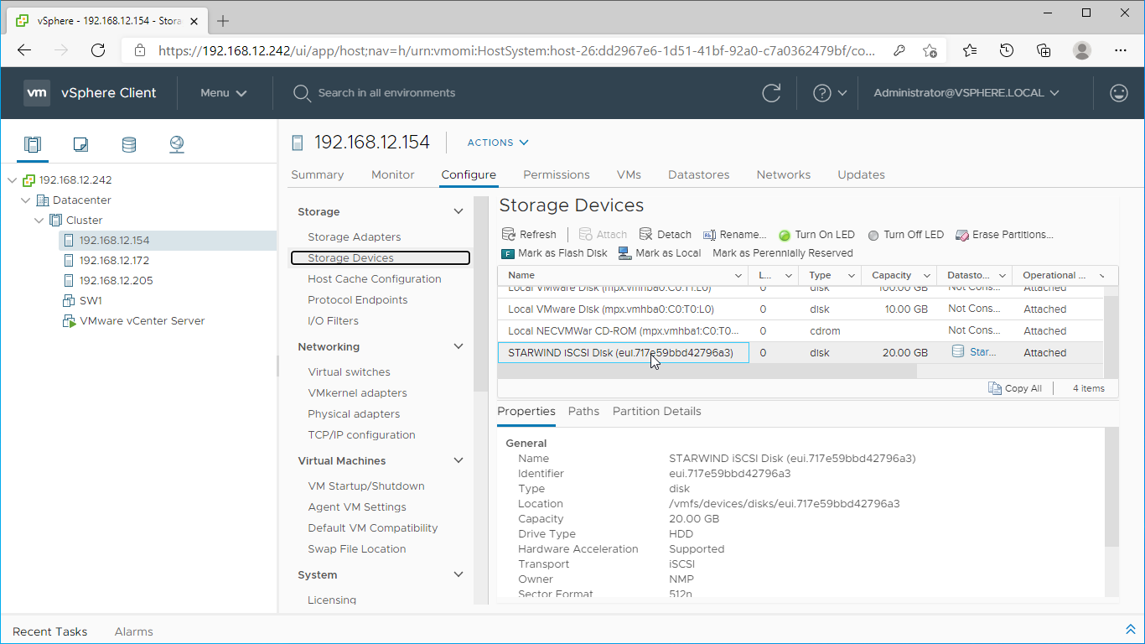
Task: Switch to VMs tab
Action: 629,174
